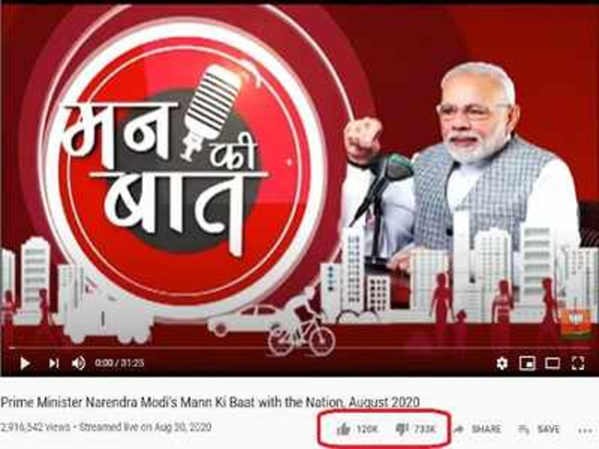This screenshot has width=599, height=449.
Task: Like the video with thumbs up
Action: pyautogui.click(x=344, y=430)
